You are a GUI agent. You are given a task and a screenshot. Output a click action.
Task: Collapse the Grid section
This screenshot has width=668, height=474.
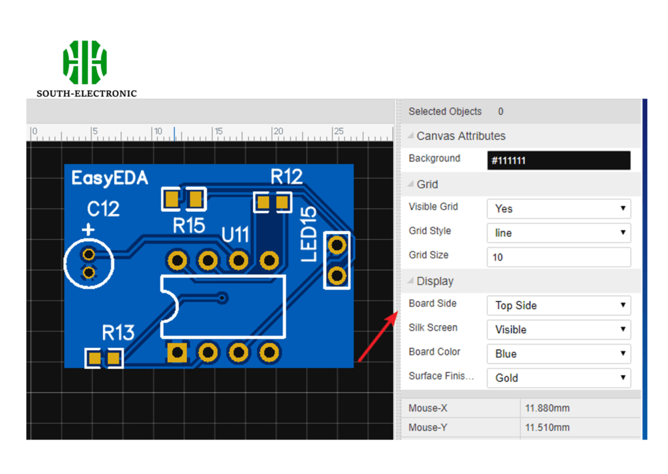(x=411, y=185)
